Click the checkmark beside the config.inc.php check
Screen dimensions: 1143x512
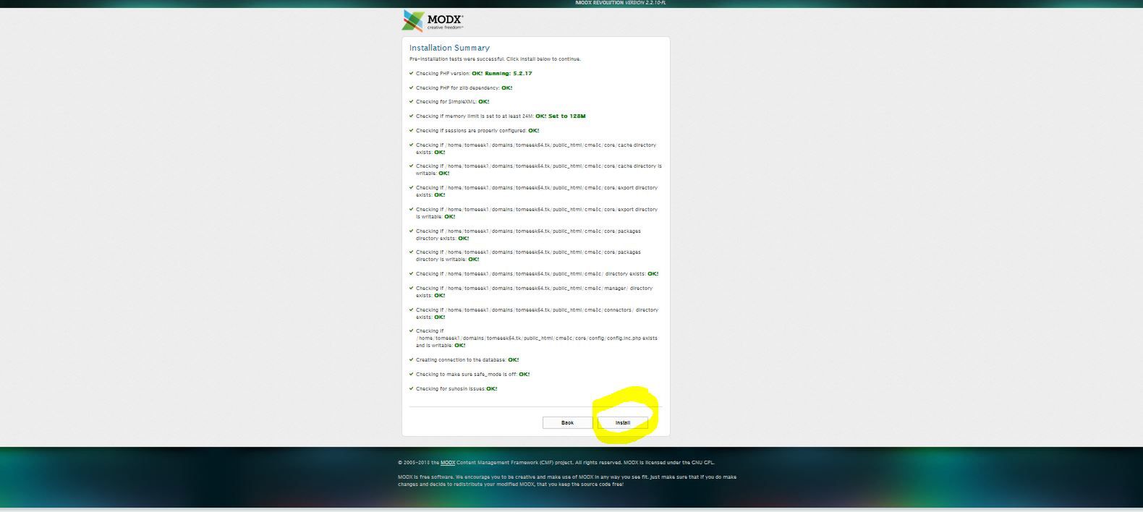tap(412, 330)
